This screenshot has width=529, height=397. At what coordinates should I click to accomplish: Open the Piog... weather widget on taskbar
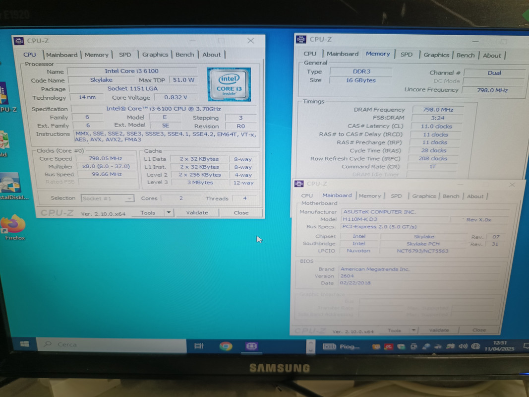pyautogui.click(x=342, y=346)
